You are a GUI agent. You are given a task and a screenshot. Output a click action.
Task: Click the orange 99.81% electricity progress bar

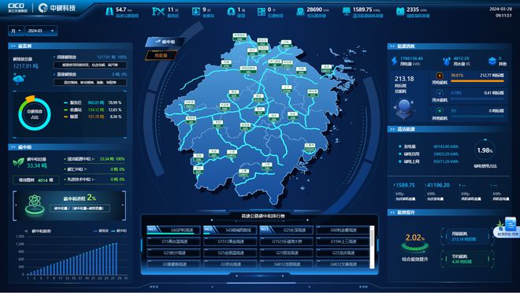pyautogui.click(x=477, y=81)
